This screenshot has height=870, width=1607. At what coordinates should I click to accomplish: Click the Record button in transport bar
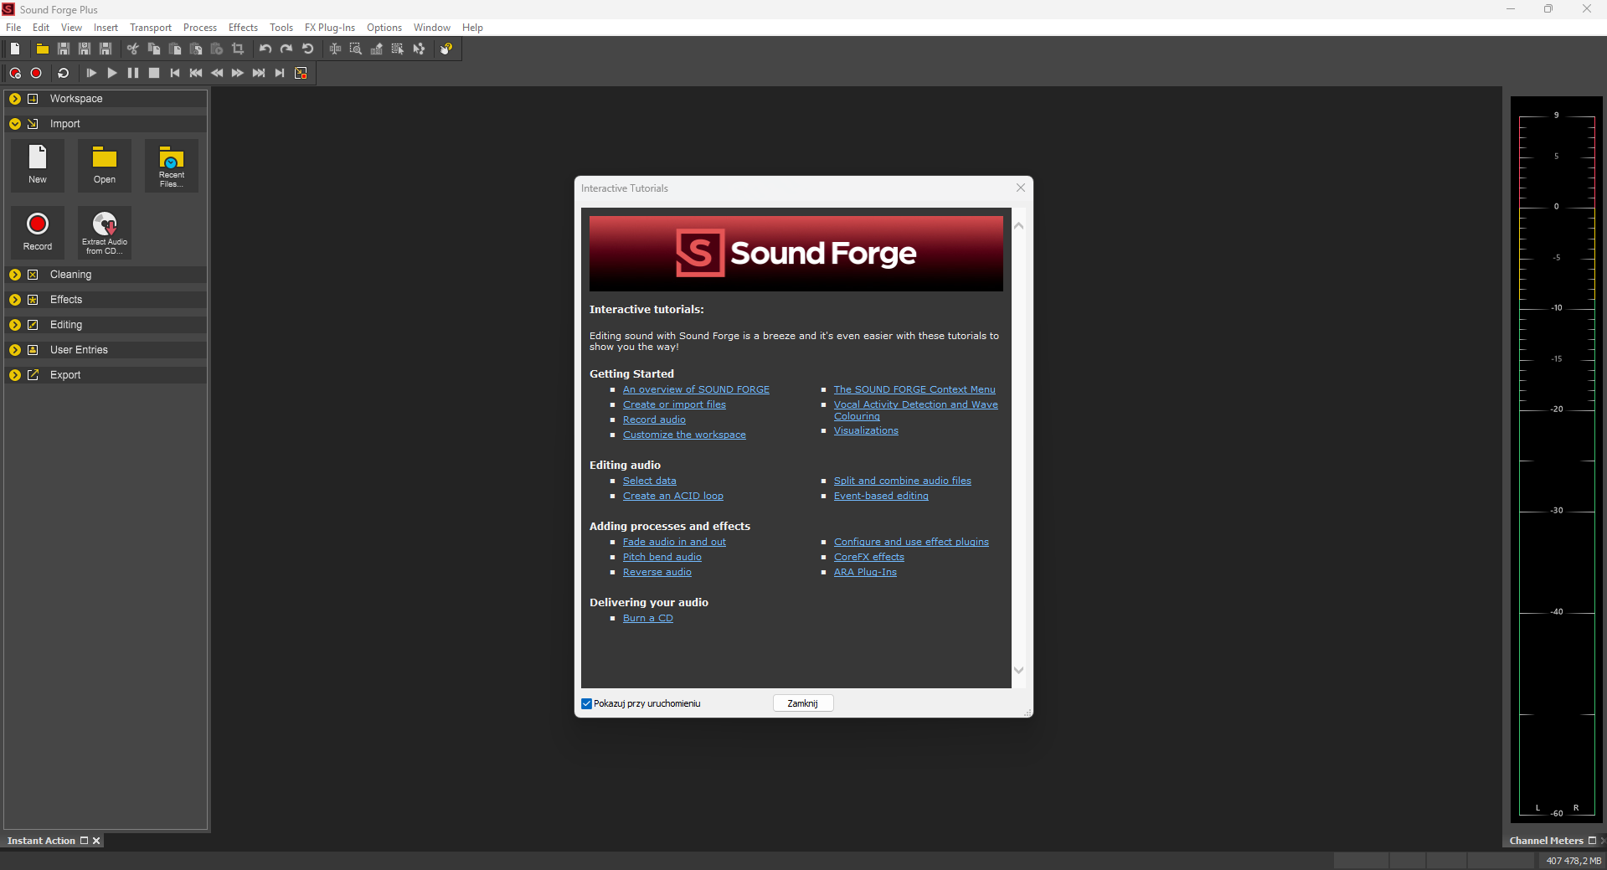click(36, 73)
